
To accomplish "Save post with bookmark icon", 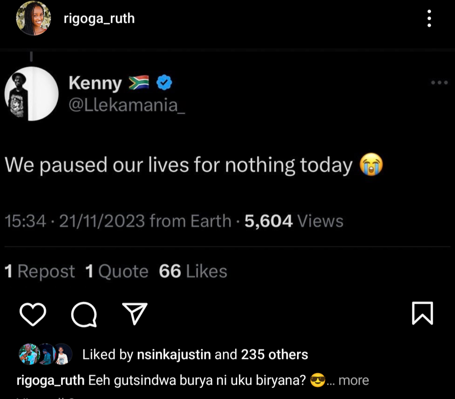I will click(x=422, y=313).
